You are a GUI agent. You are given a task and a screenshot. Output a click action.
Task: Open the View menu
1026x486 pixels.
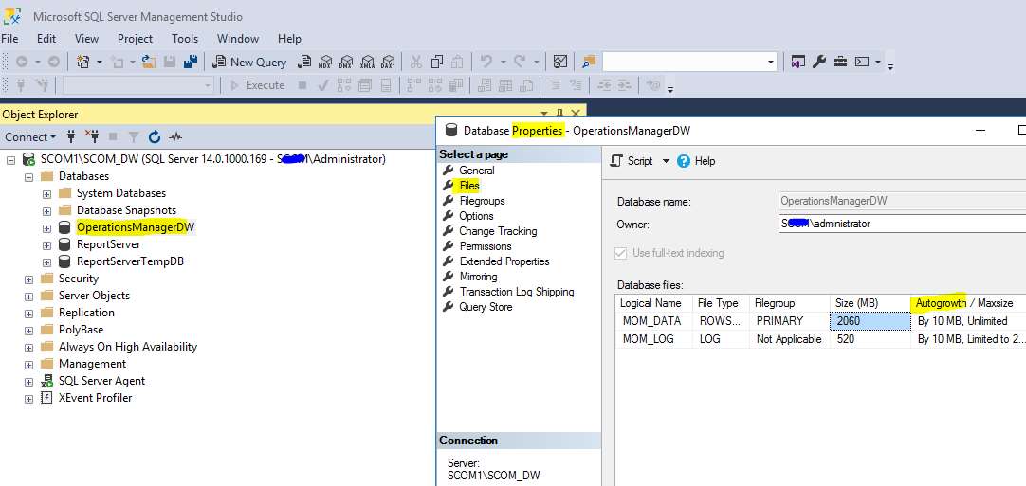click(87, 39)
